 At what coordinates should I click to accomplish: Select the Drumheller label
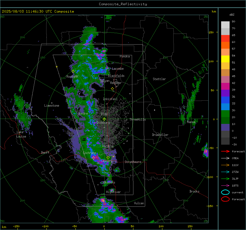coord(160,135)
